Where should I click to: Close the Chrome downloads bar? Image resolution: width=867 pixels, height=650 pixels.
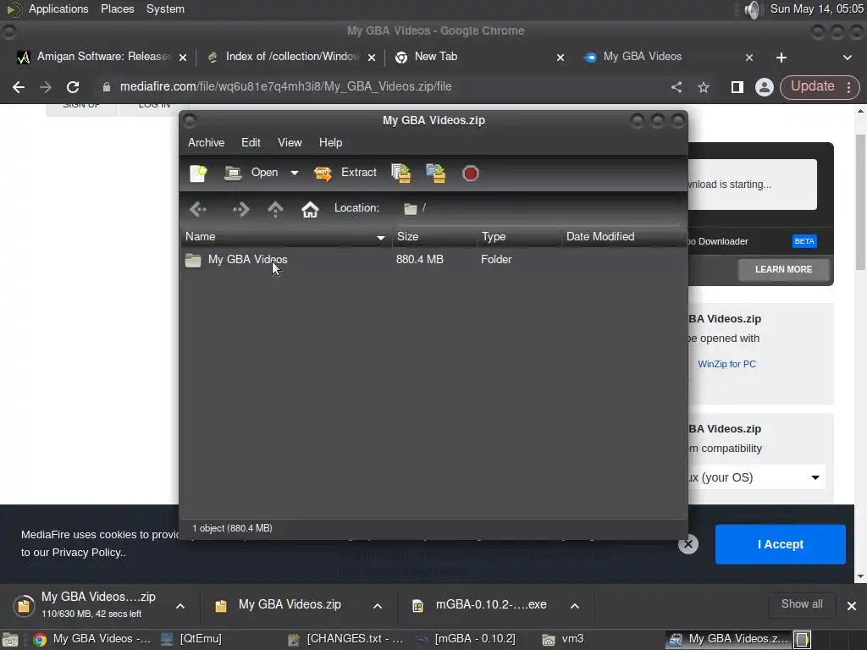(852, 606)
